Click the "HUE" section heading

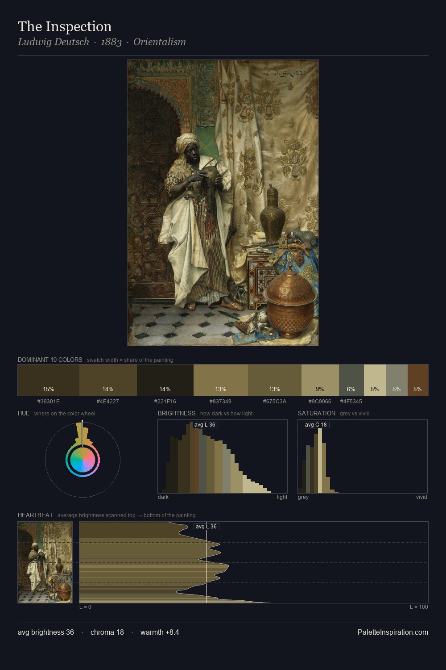(x=24, y=413)
